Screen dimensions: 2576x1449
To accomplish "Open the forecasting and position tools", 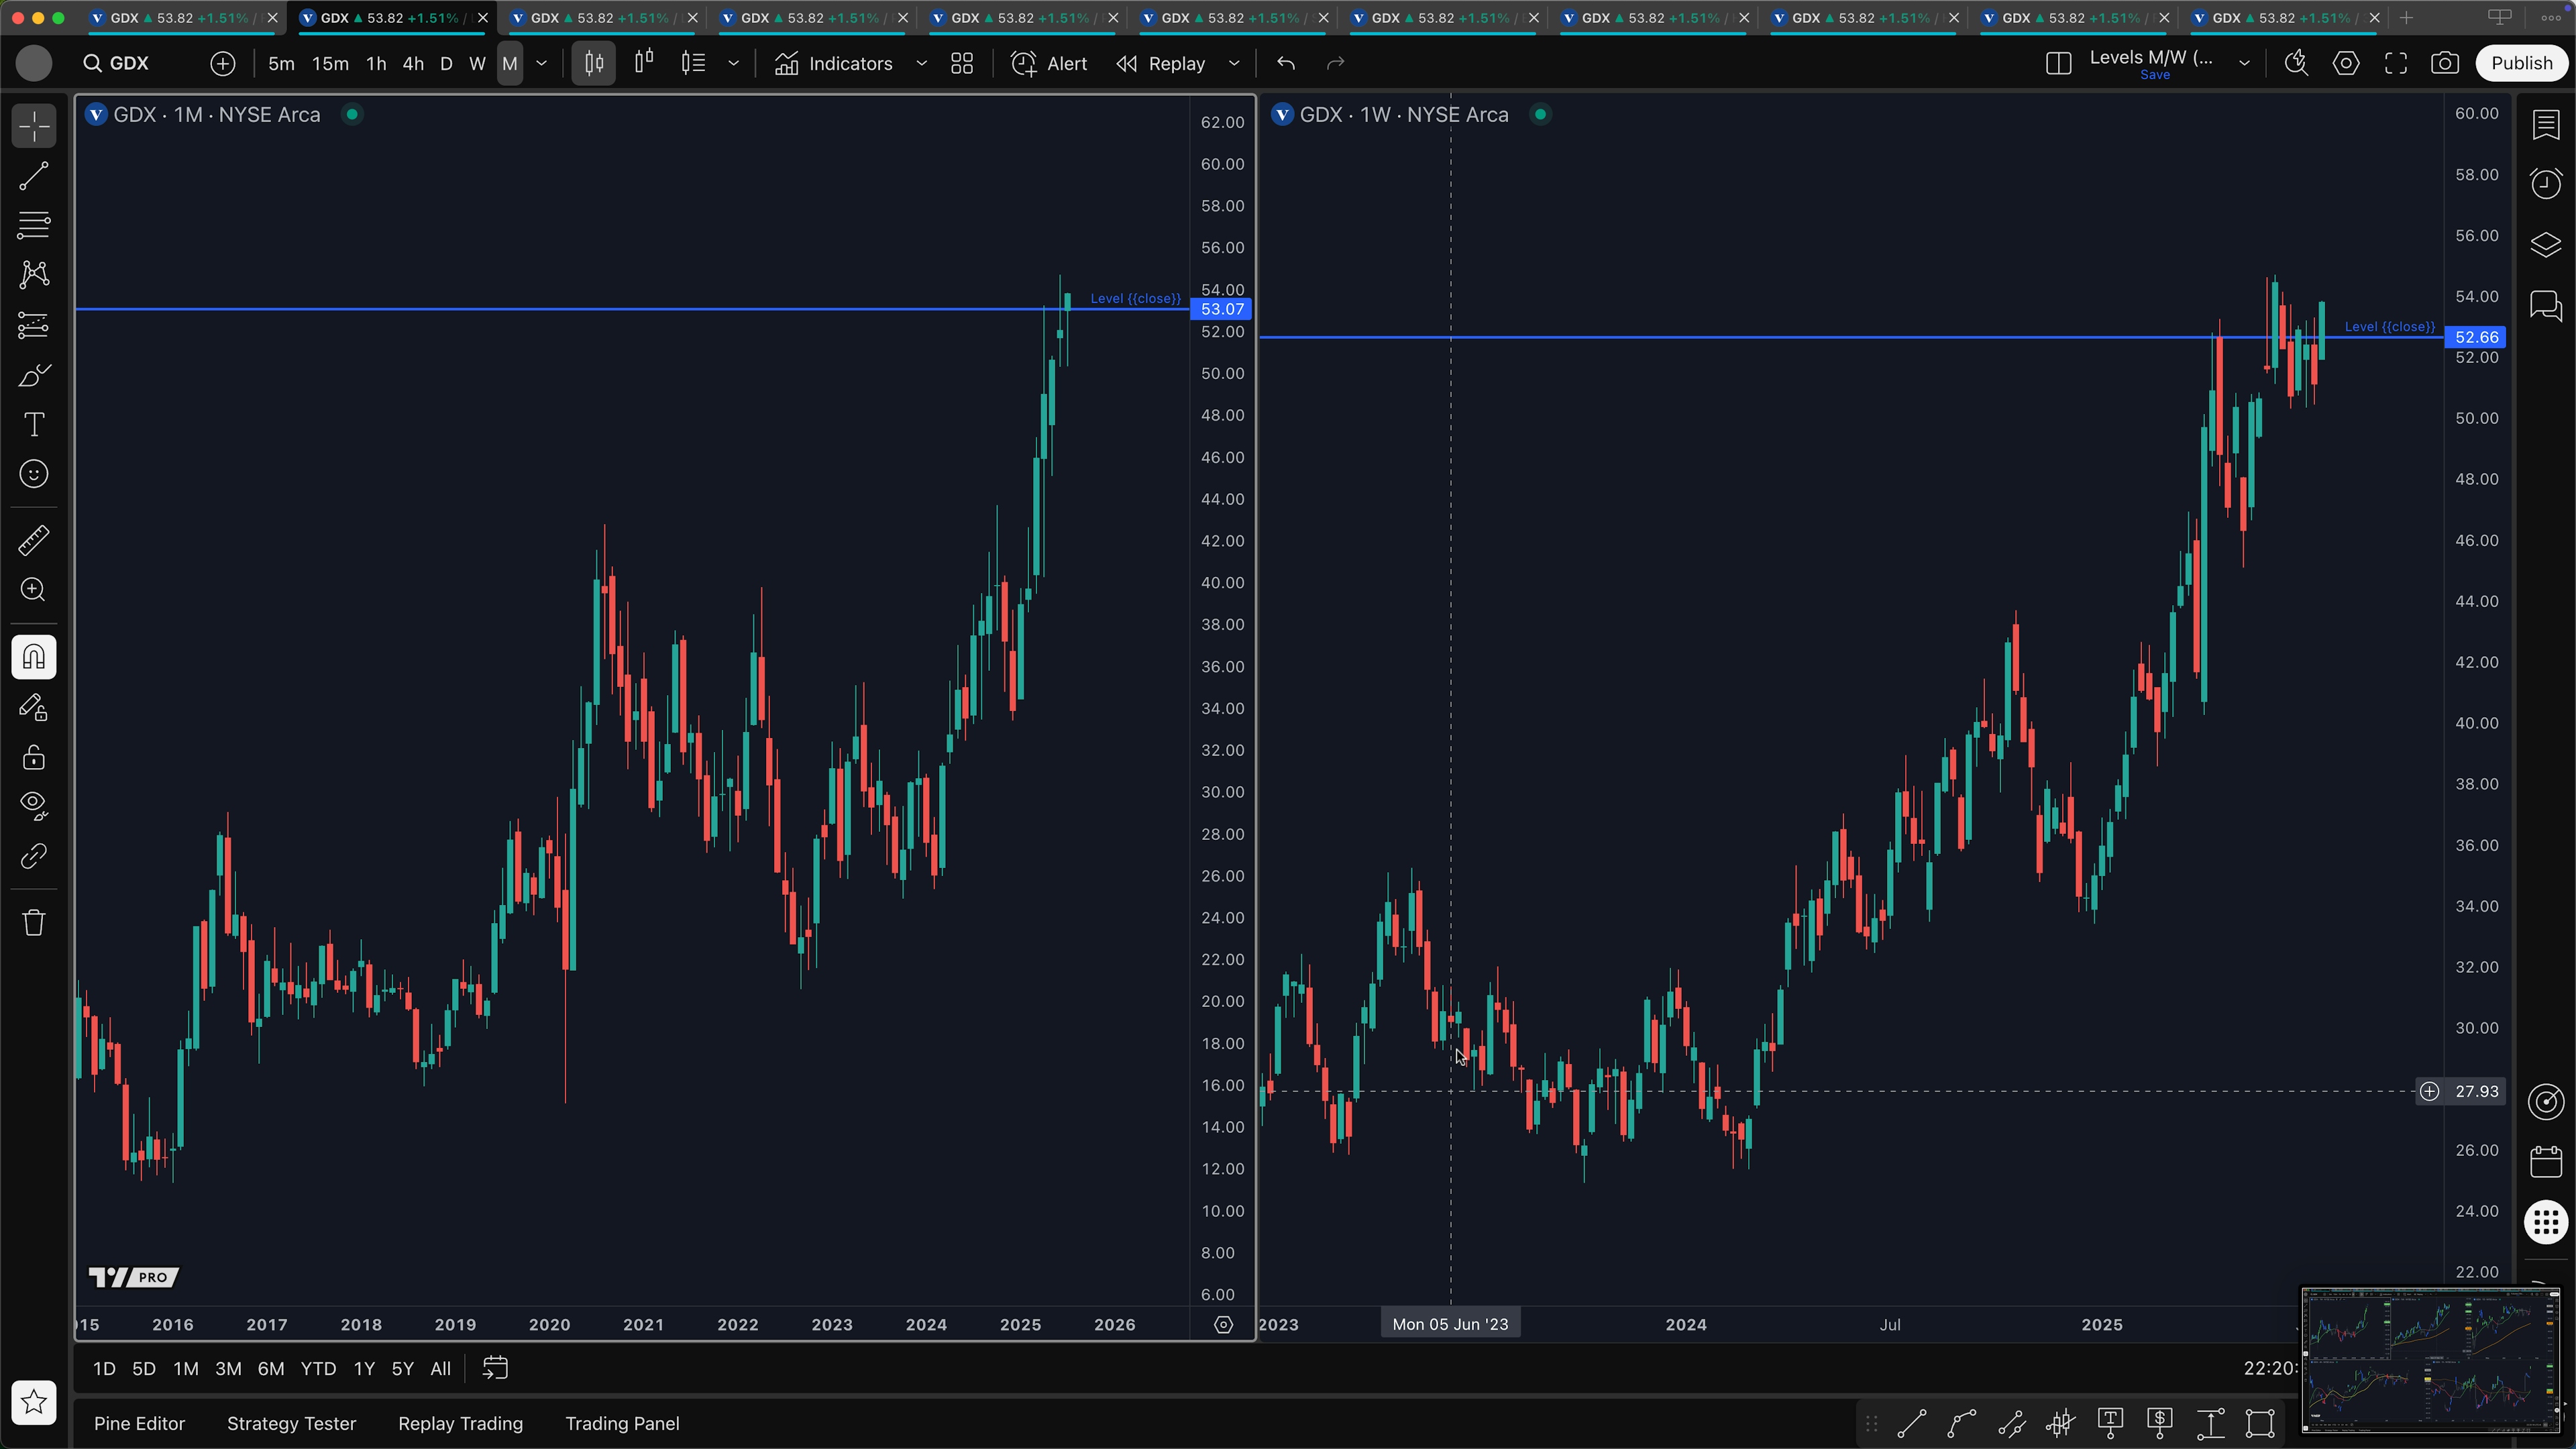I will click(34, 325).
